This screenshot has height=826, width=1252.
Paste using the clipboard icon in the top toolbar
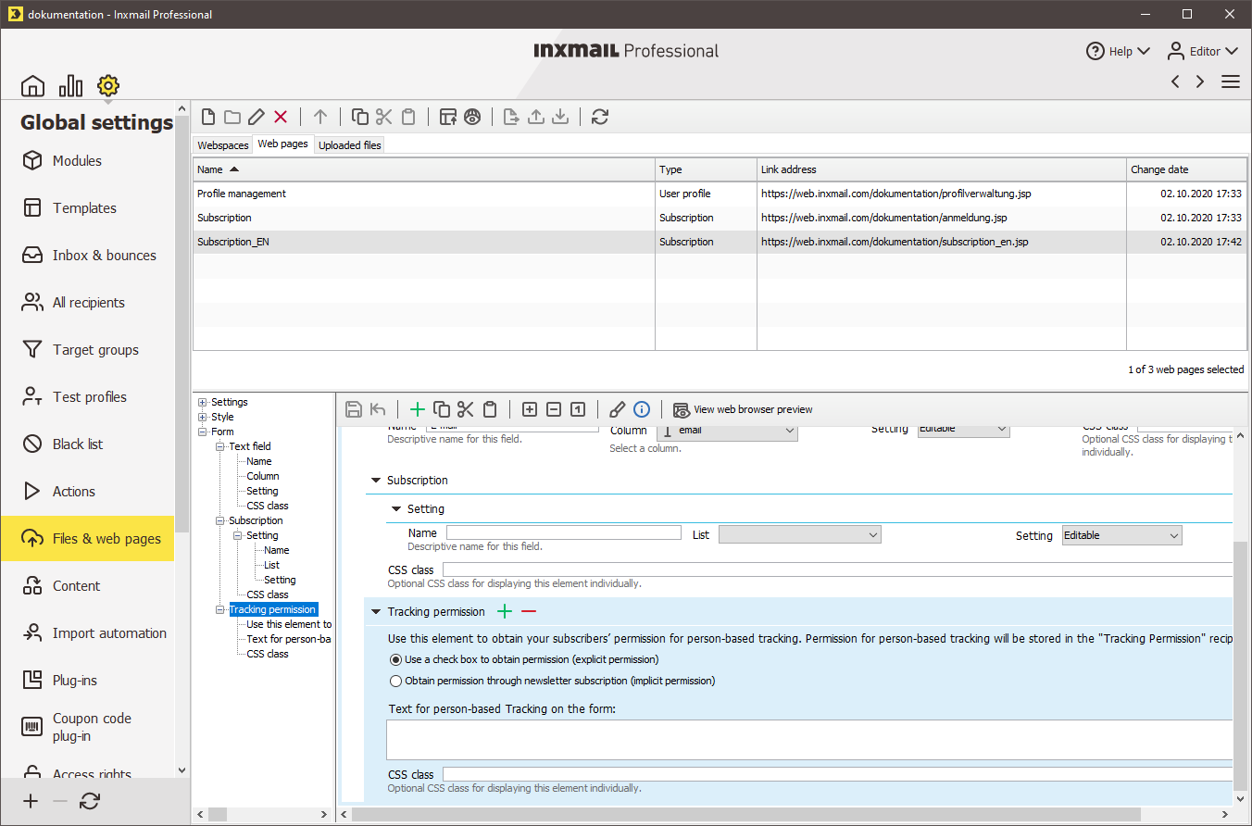pos(408,117)
